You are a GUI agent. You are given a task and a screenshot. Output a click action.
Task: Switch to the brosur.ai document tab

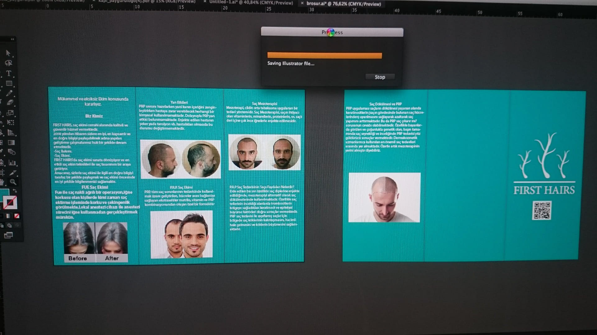coord(344,4)
